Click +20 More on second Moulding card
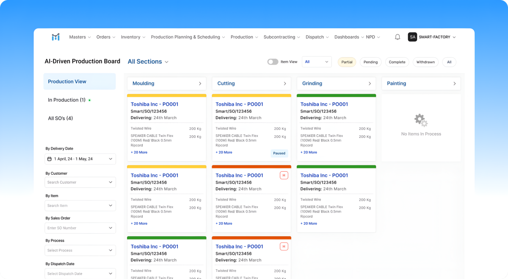This screenshot has width=508, height=279. [139, 223]
